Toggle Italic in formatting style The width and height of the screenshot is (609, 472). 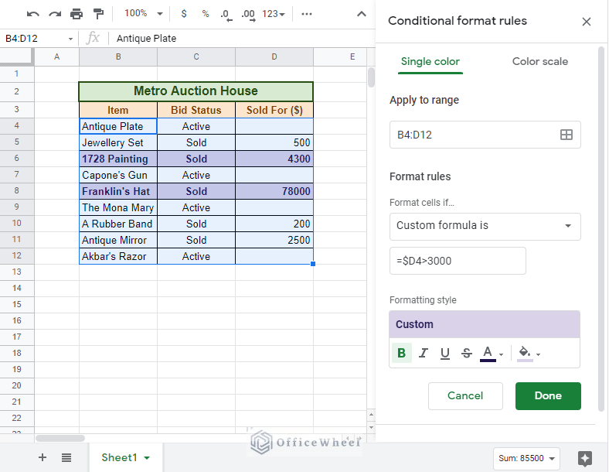pos(423,354)
